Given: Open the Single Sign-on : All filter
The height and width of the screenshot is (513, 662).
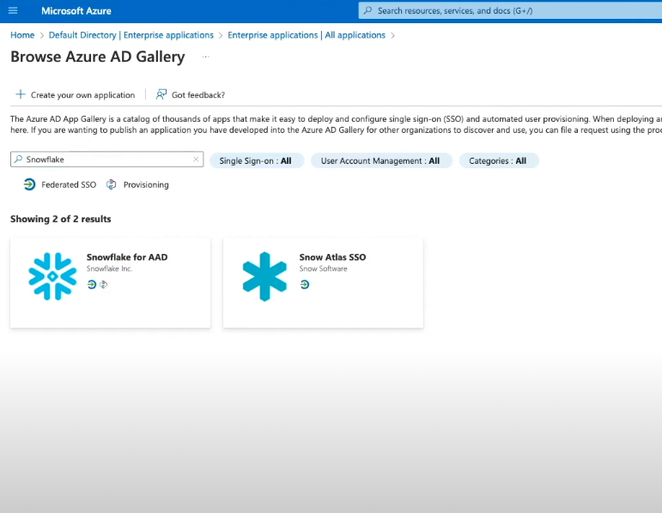Looking at the screenshot, I should tap(257, 160).
